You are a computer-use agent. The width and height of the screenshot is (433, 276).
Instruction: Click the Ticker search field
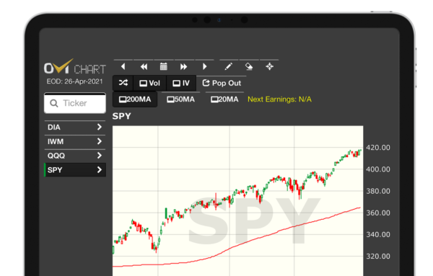(x=75, y=103)
